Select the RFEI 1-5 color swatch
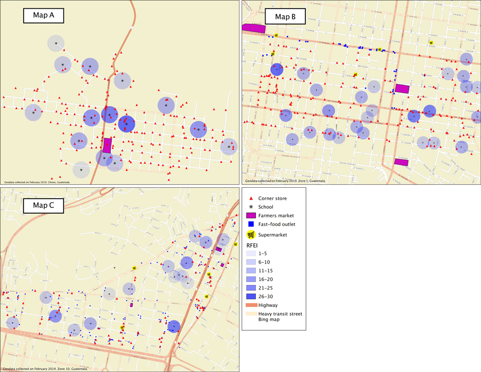 (x=250, y=253)
